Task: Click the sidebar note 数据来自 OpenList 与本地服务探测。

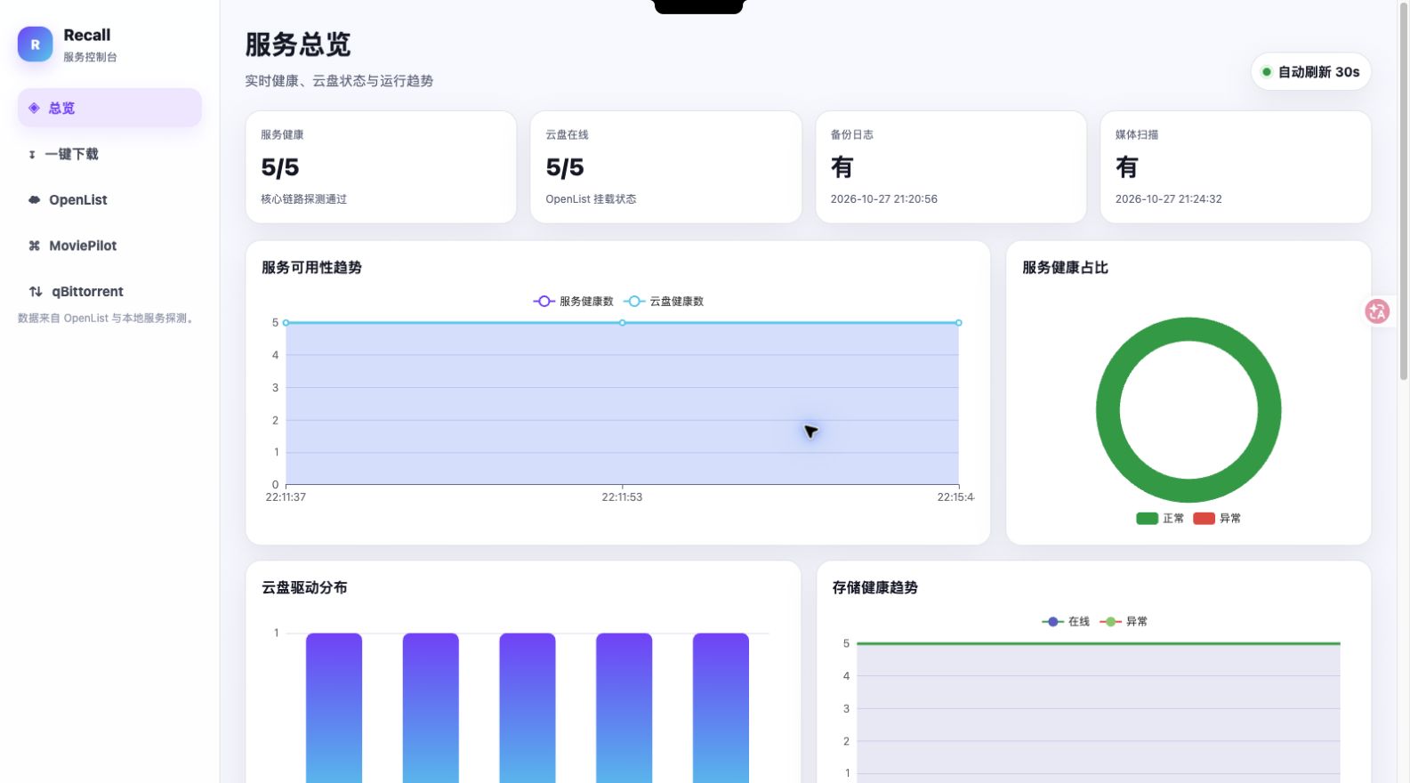Action: [107, 319]
